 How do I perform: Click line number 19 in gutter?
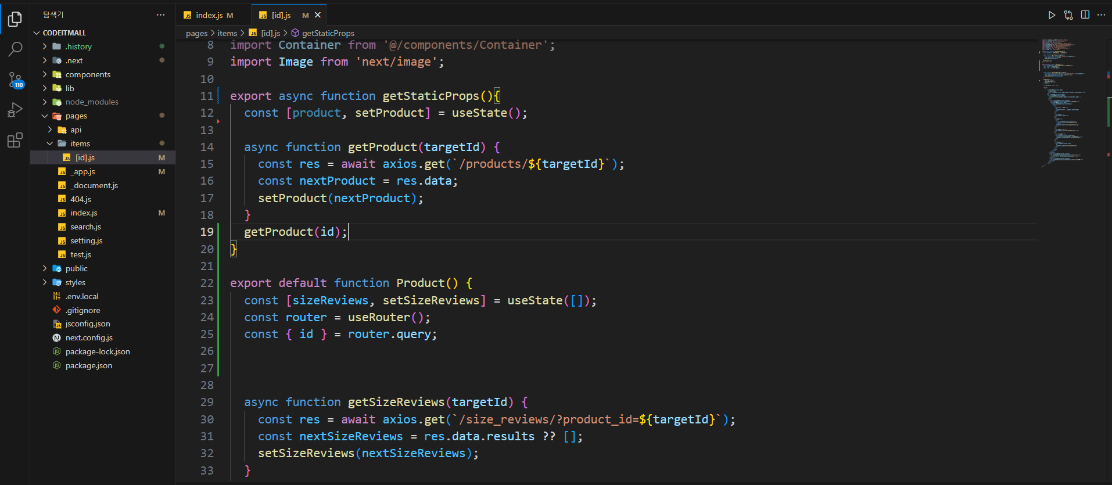click(x=207, y=232)
